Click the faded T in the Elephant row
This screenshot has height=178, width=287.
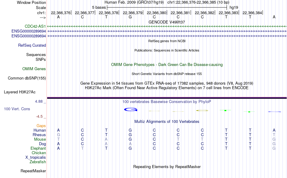[x=82, y=148]
